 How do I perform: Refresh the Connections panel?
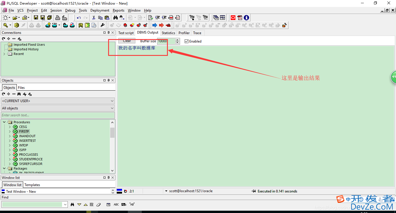coord(3,39)
